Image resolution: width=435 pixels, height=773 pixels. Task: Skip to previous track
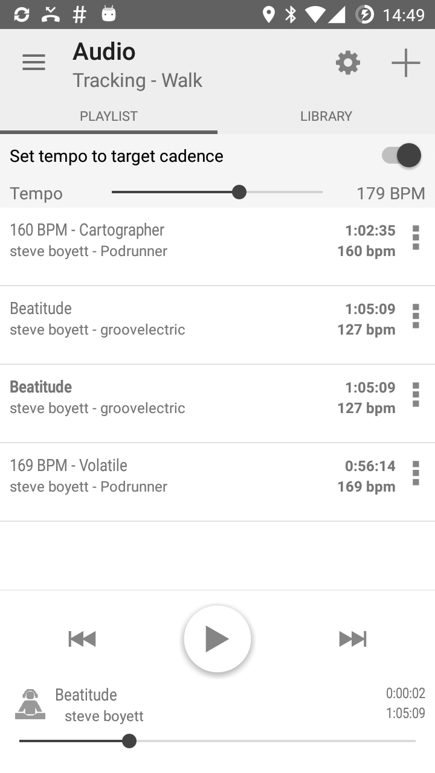pyautogui.click(x=82, y=639)
